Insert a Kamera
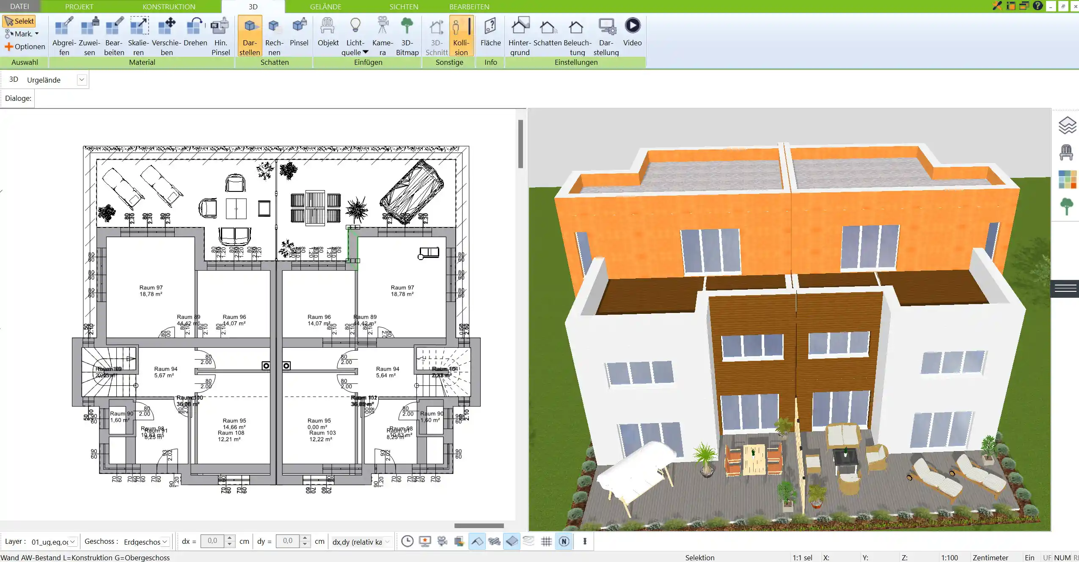 tap(383, 36)
